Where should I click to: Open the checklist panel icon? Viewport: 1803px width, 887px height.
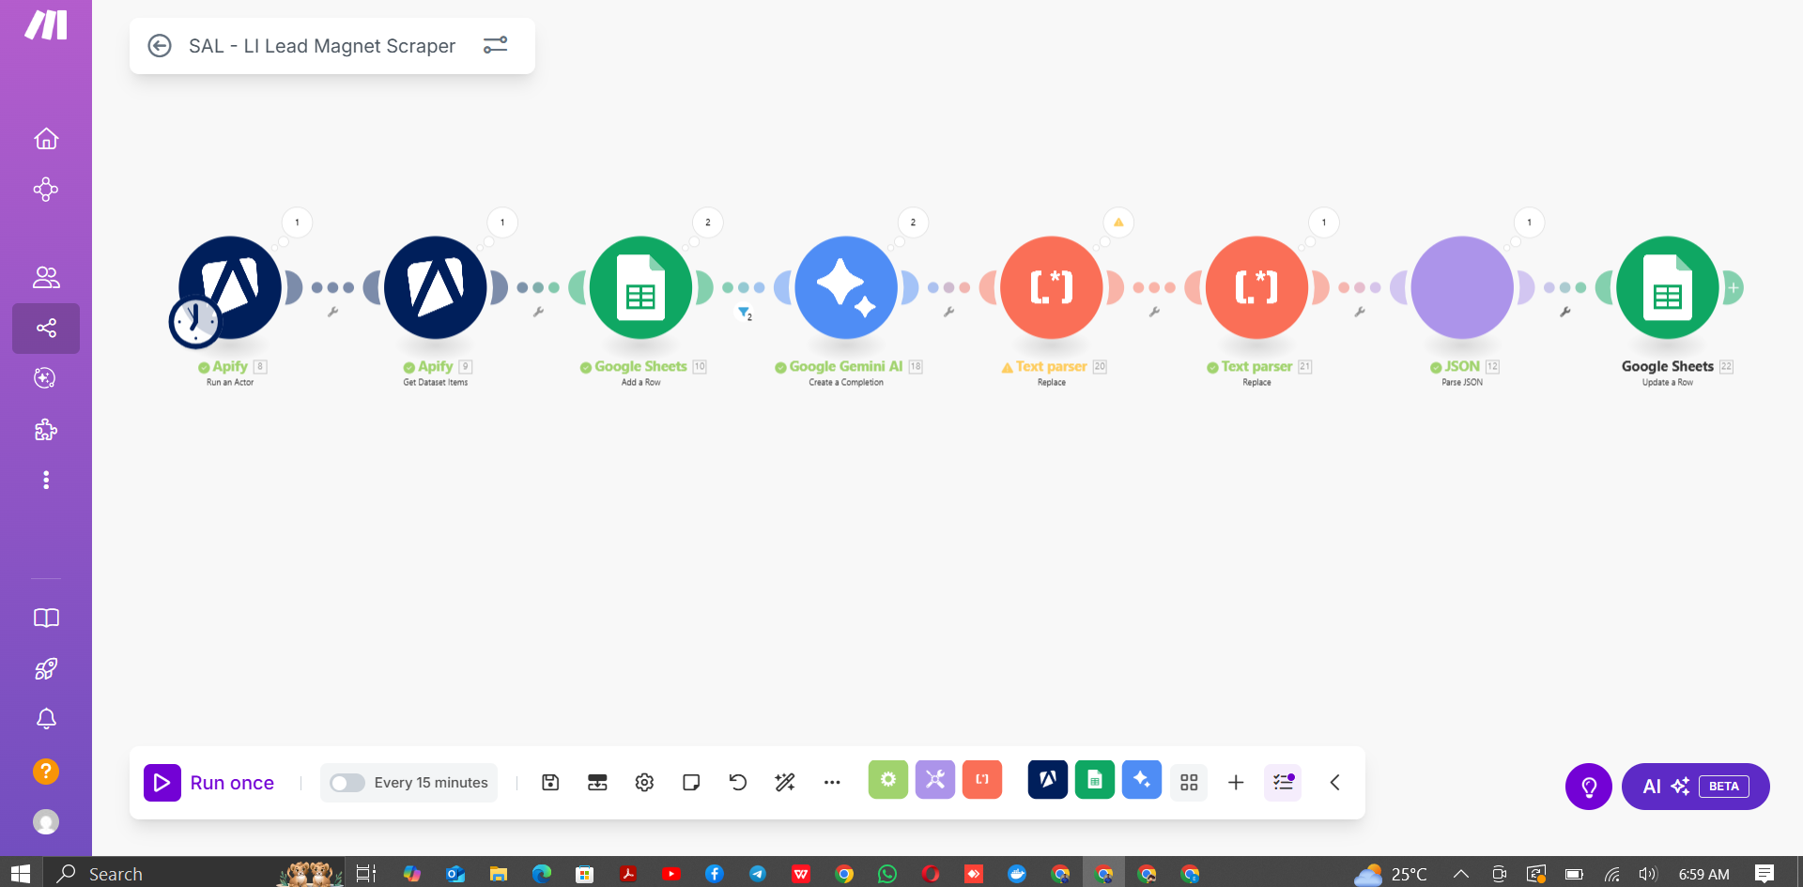pos(1283,783)
